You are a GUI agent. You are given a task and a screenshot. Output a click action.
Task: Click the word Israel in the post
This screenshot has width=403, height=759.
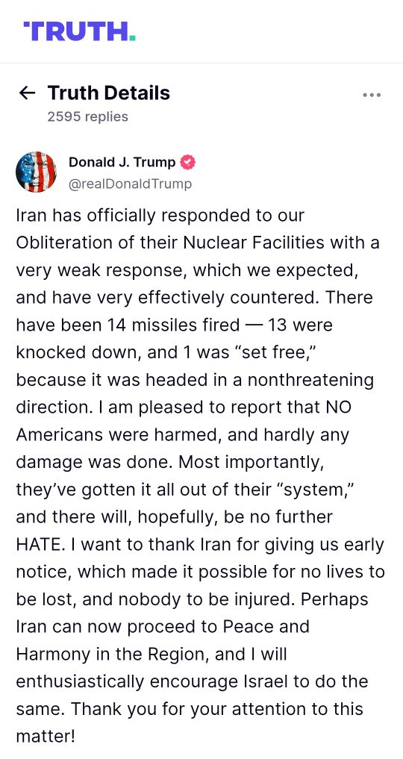click(x=261, y=681)
